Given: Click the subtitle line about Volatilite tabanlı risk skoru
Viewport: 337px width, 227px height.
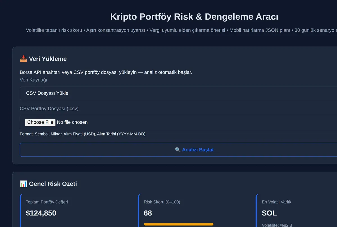Looking at the screenshot, I should coord(181,30).
